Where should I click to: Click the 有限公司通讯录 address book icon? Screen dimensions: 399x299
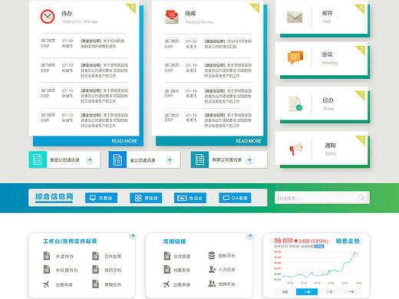(x=199, y=159)
